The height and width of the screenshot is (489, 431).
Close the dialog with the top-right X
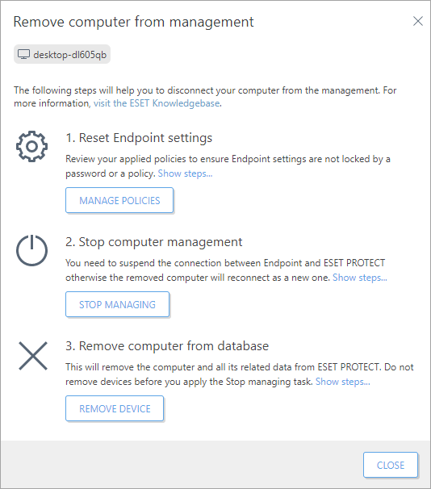tap(418, 21)
